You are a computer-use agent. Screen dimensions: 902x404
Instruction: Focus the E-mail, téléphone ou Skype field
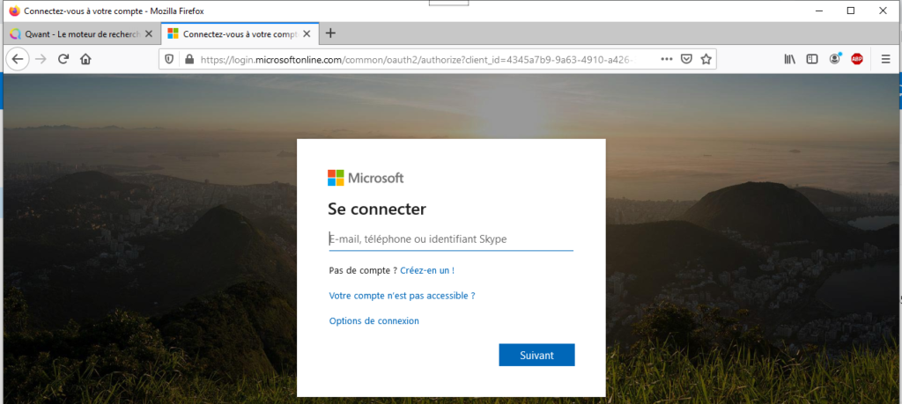point(451,239)
